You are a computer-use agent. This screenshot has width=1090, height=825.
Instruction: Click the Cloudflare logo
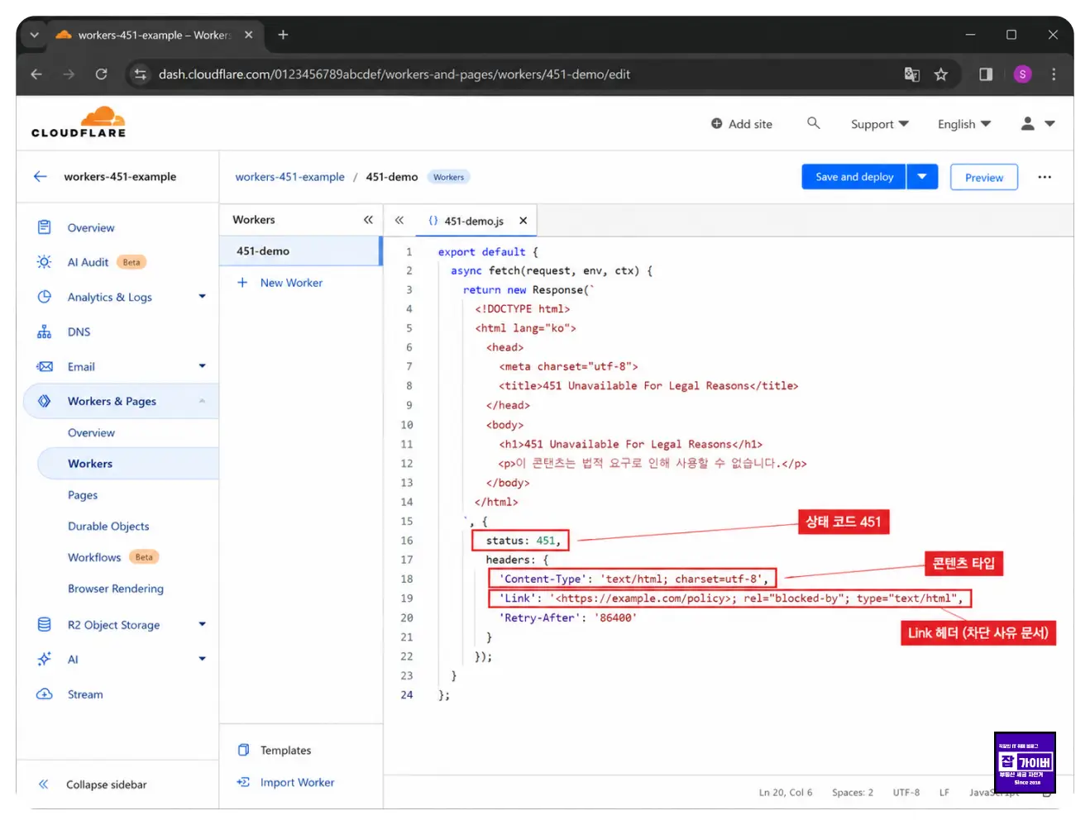pos(79,122)
